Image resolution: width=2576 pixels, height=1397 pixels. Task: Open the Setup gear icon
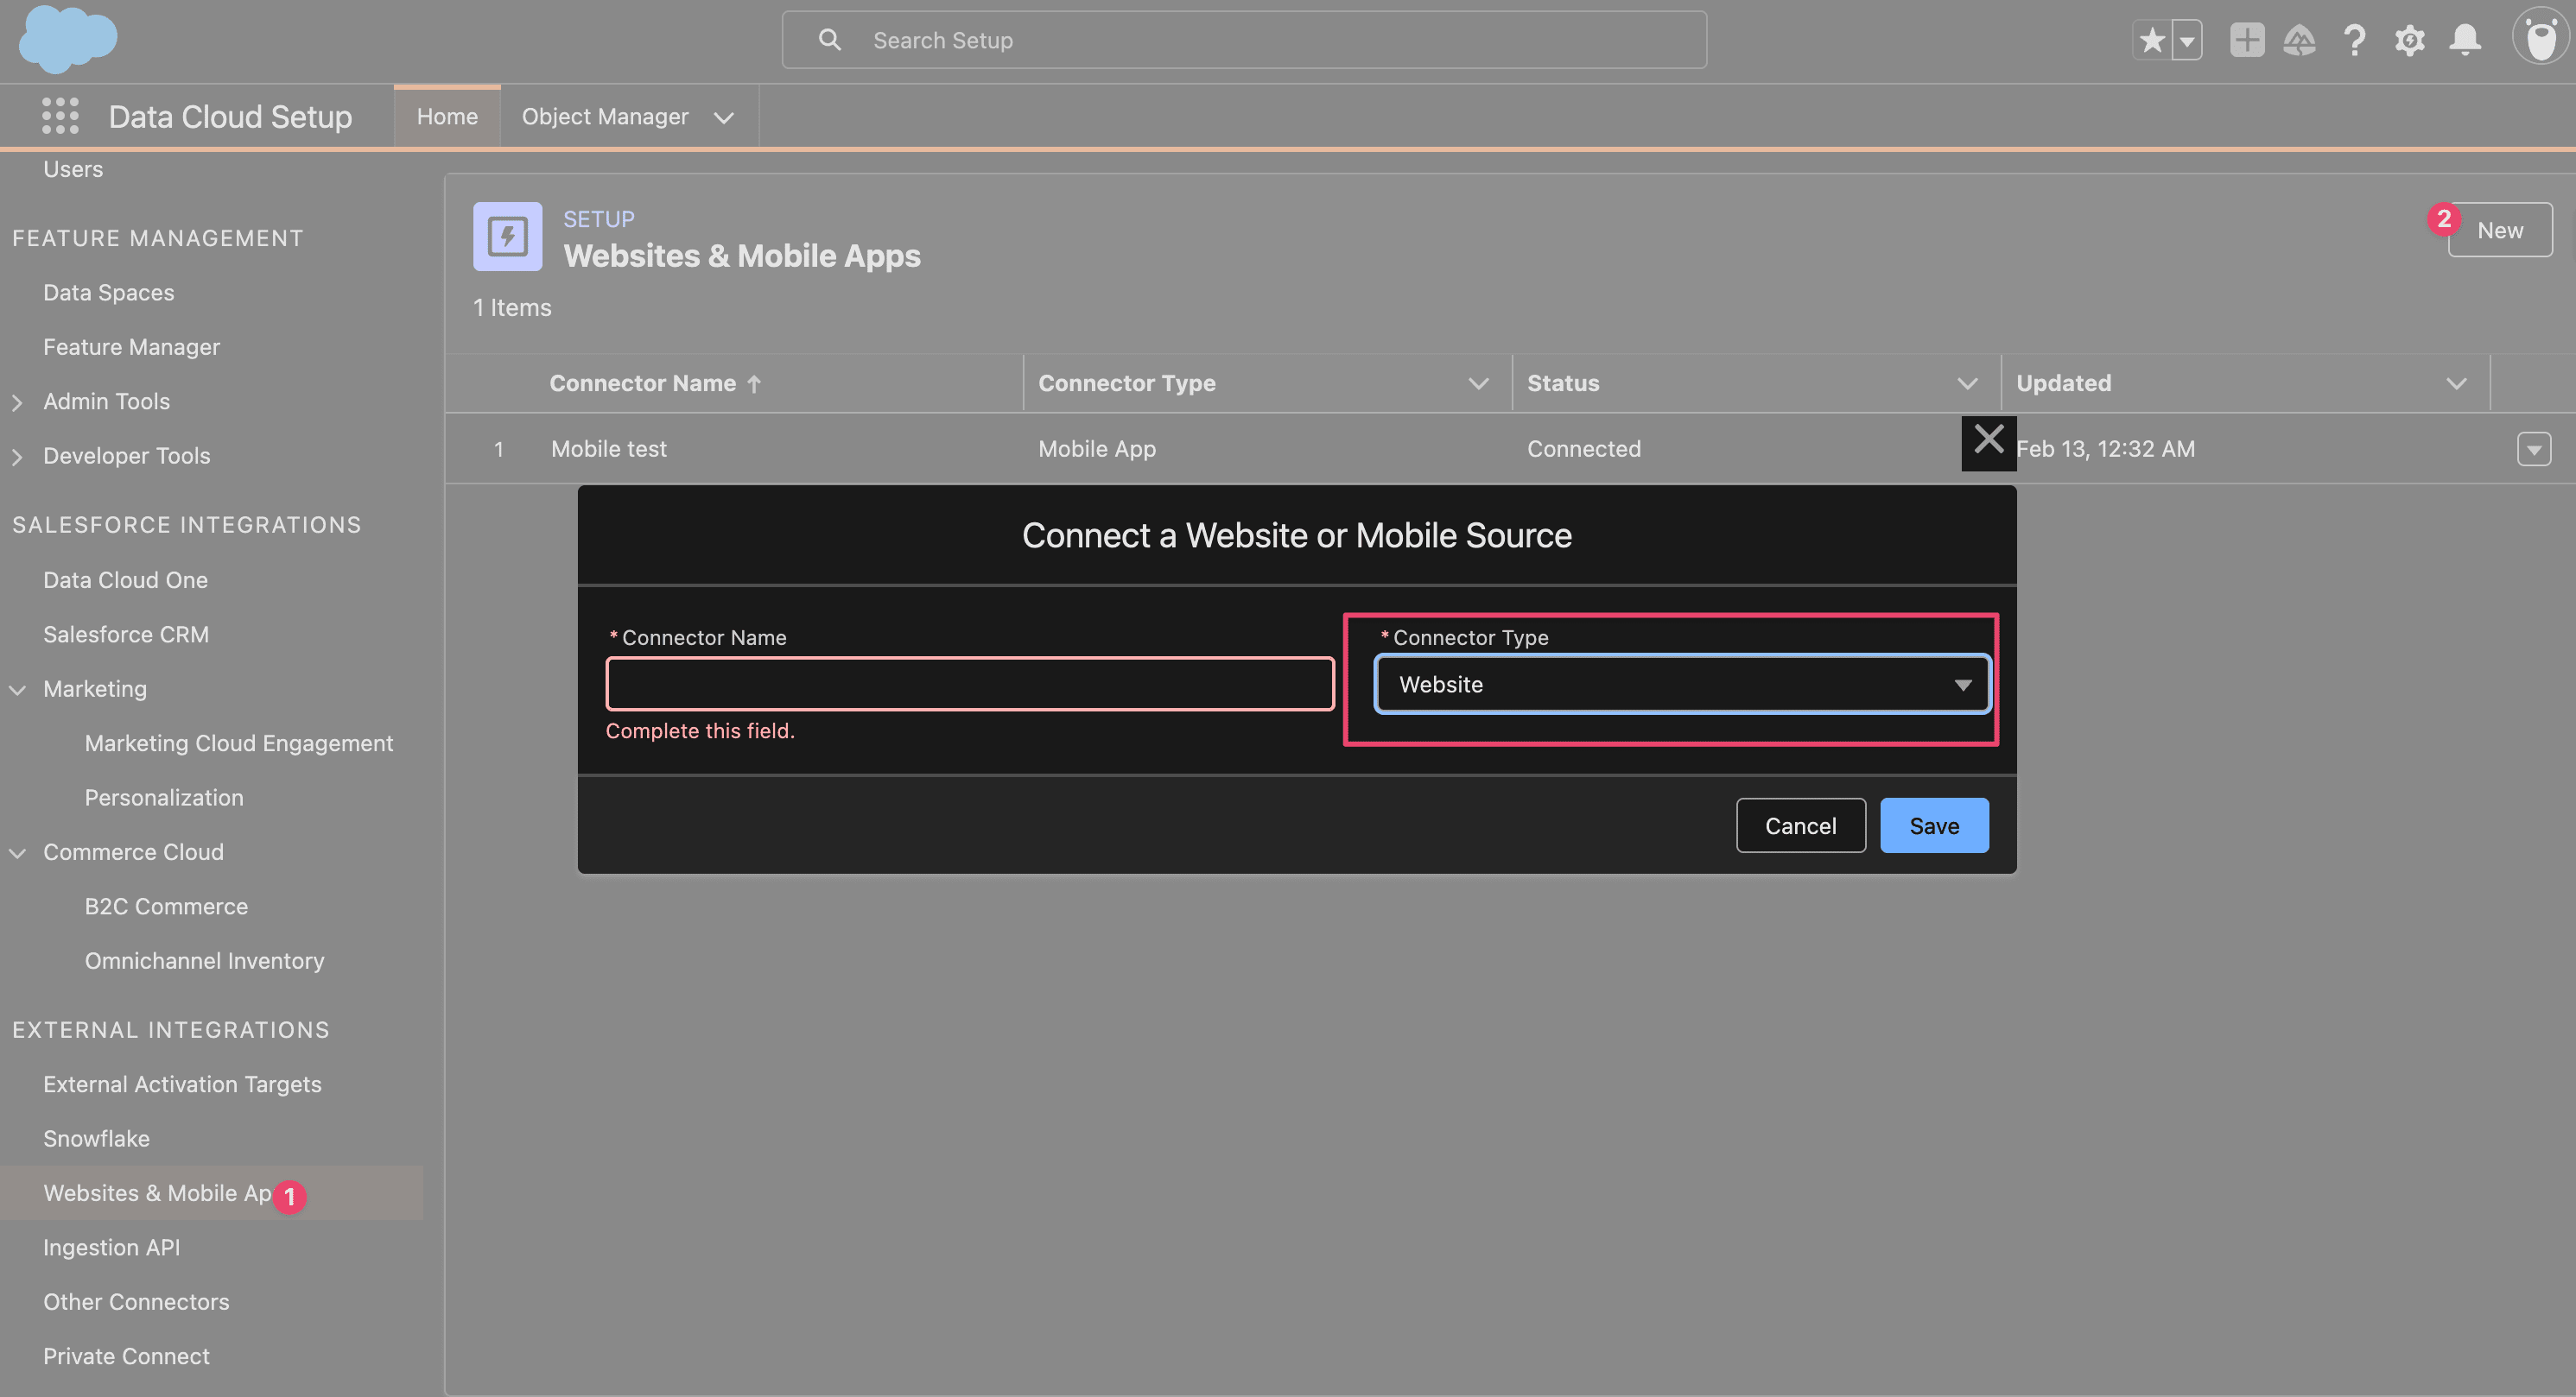[x=2409, y=41]
